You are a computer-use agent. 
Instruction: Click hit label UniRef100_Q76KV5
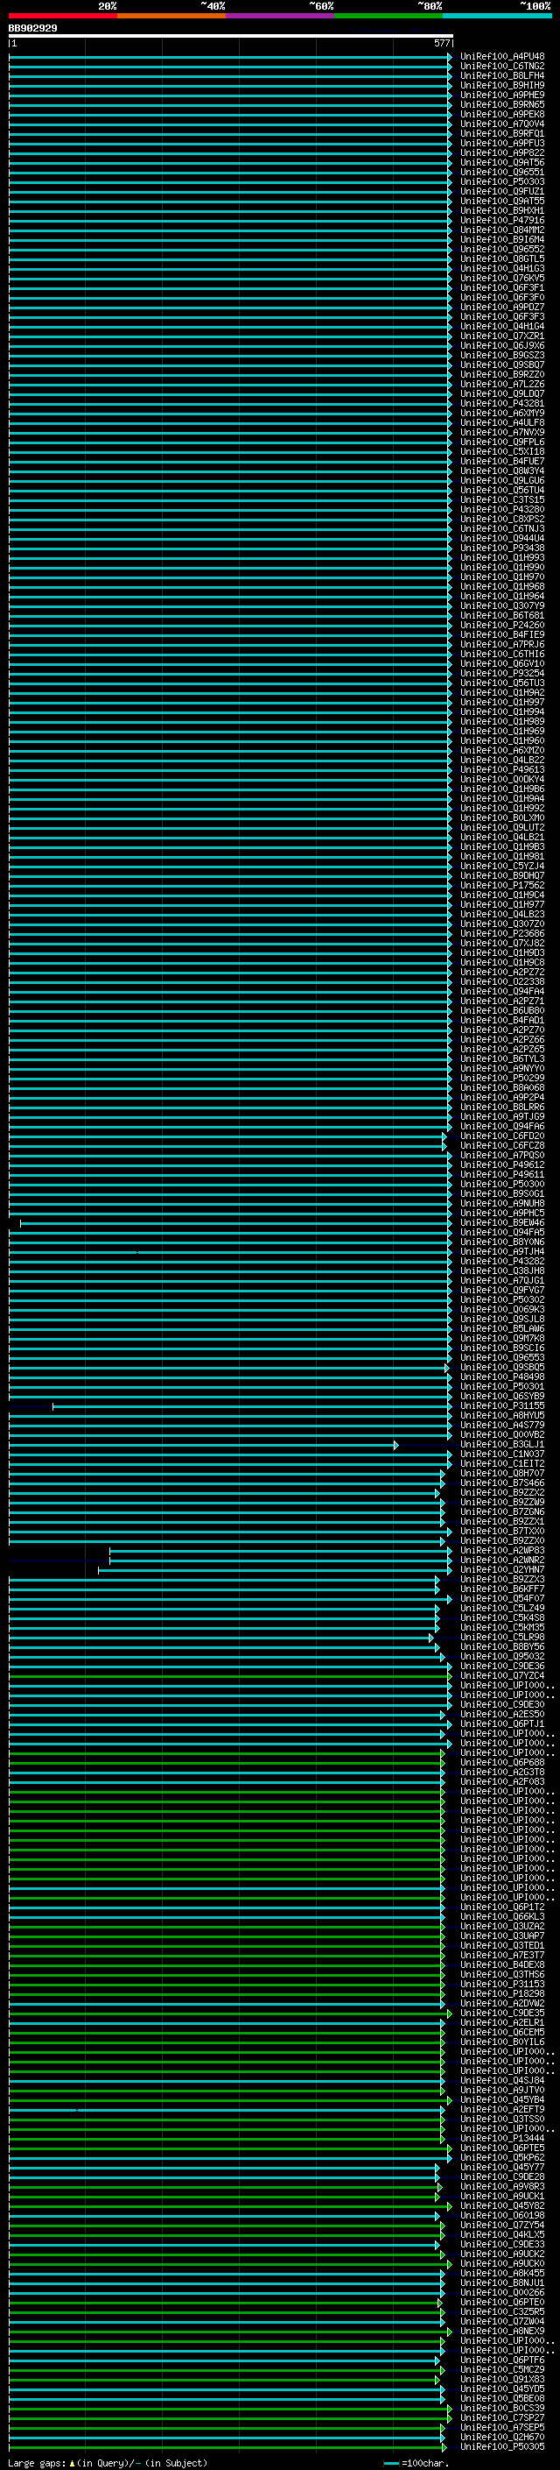coord(501,278)
